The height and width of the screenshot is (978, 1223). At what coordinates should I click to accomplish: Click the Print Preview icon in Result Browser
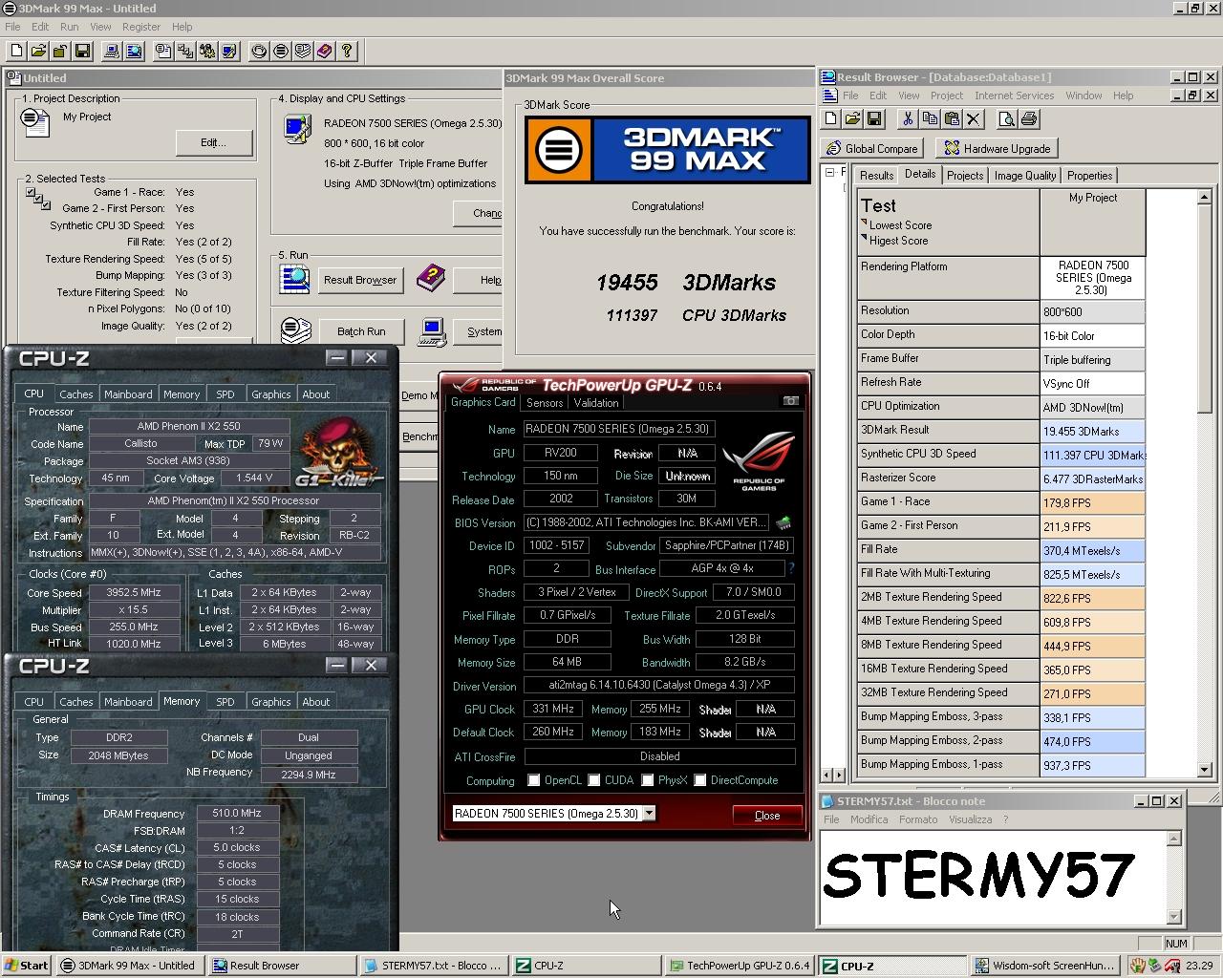1006,118
